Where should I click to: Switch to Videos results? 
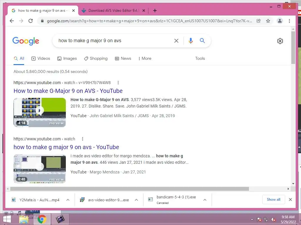click(41, 59)
